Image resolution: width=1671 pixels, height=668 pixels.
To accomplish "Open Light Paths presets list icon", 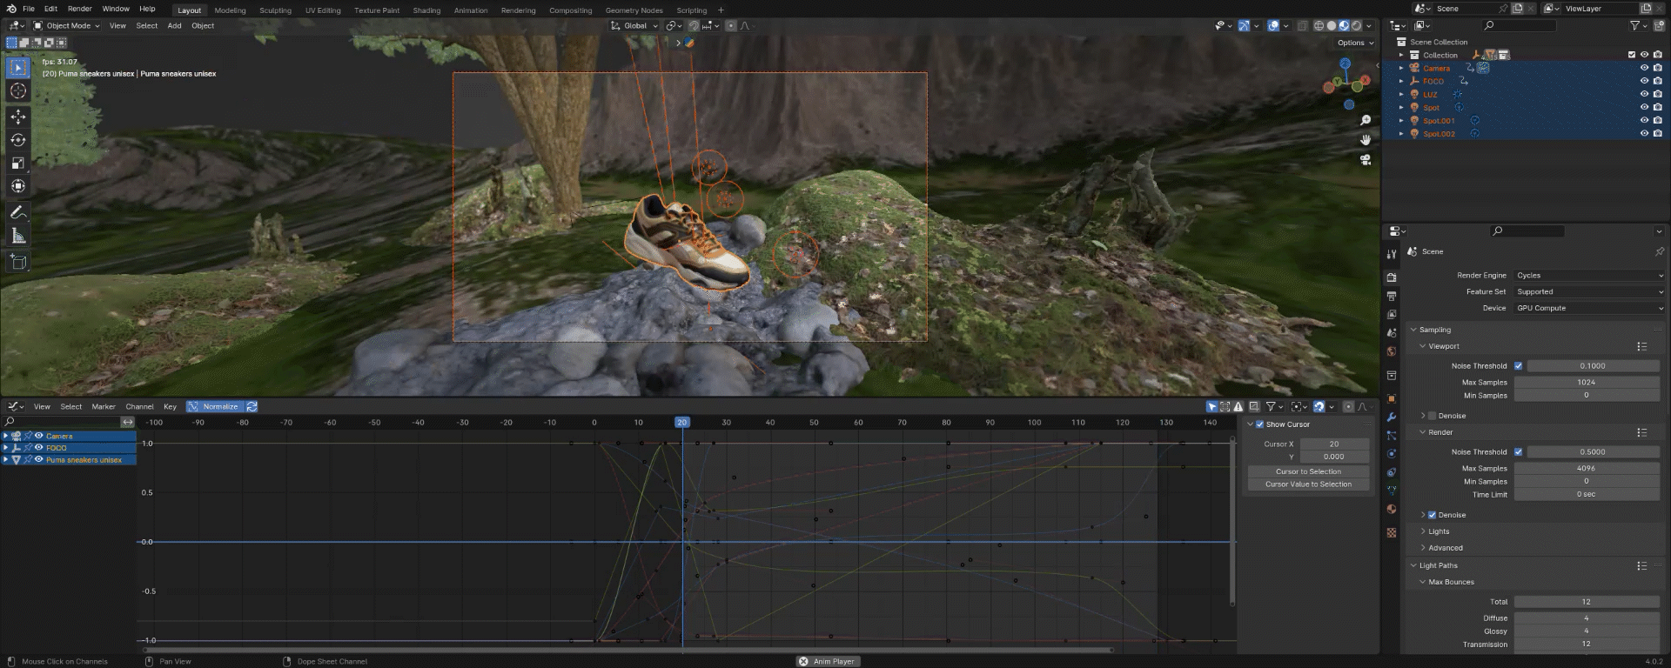I will click(x=1641, y=565).
